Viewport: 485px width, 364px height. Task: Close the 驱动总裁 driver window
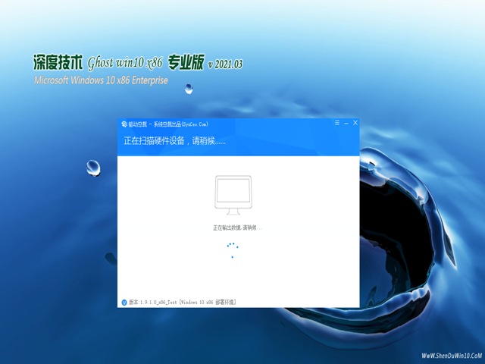click(x=355, y=123)
